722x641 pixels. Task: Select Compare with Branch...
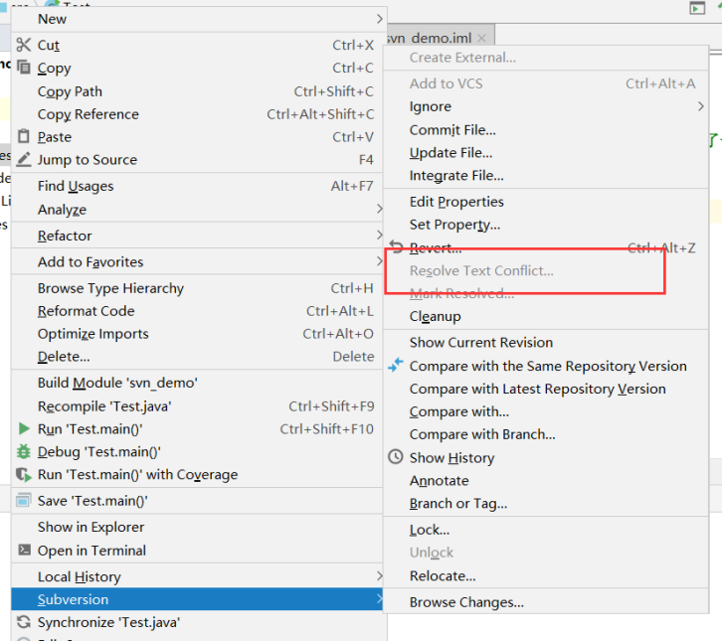click(546, 434)
